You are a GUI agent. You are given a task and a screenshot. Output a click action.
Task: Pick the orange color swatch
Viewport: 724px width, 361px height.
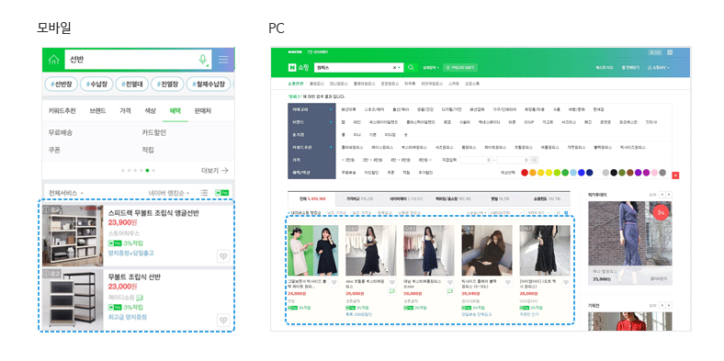click(x=533, y=173)
